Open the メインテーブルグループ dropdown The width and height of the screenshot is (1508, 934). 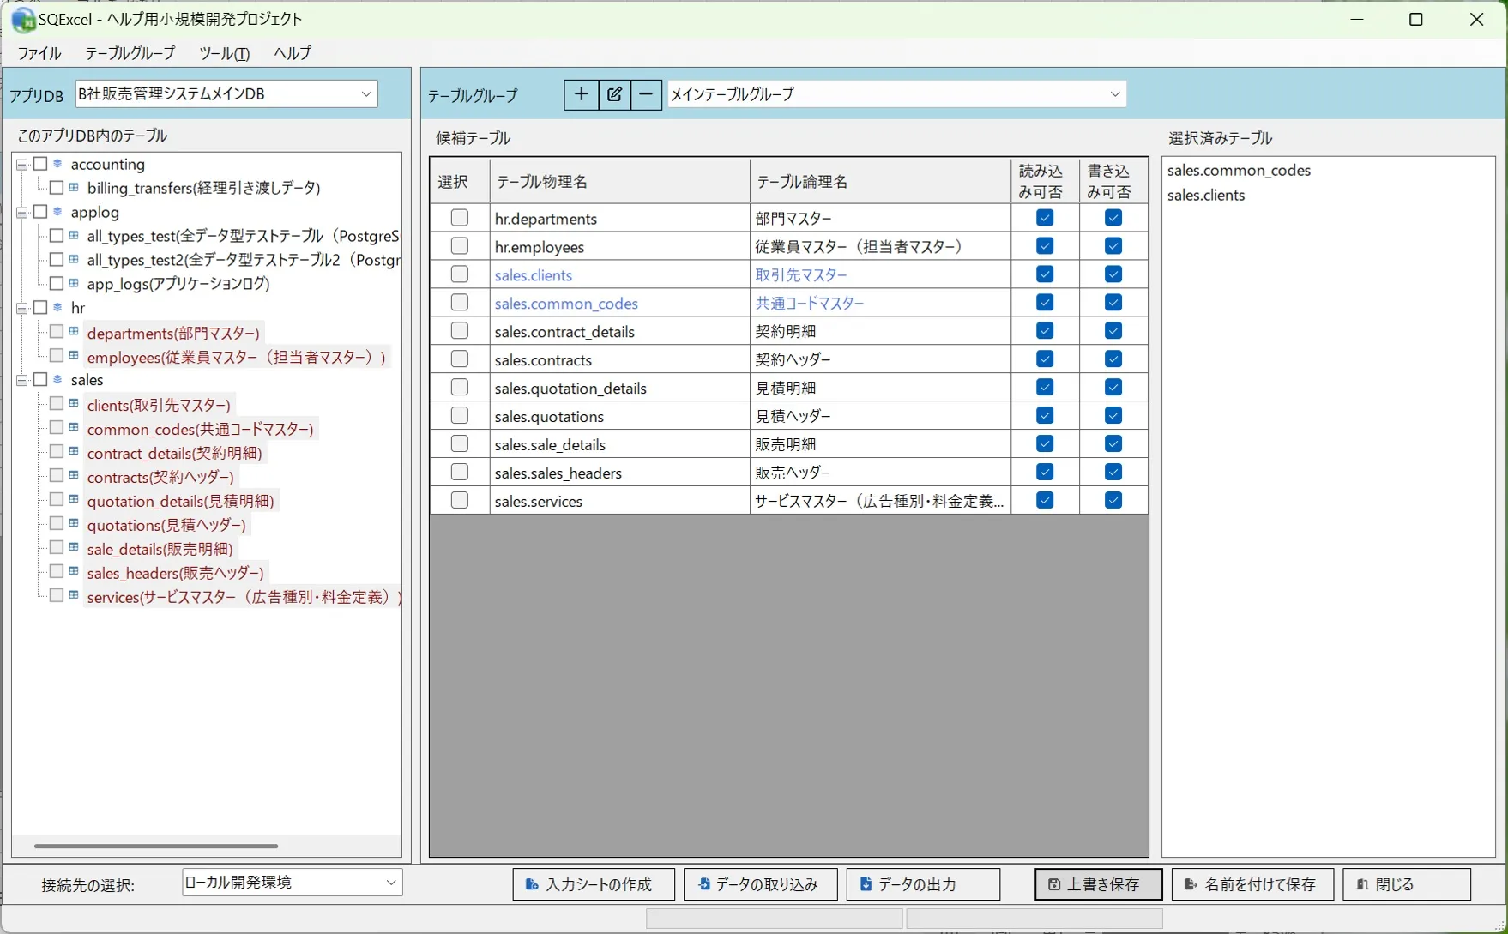pos(896,94)
